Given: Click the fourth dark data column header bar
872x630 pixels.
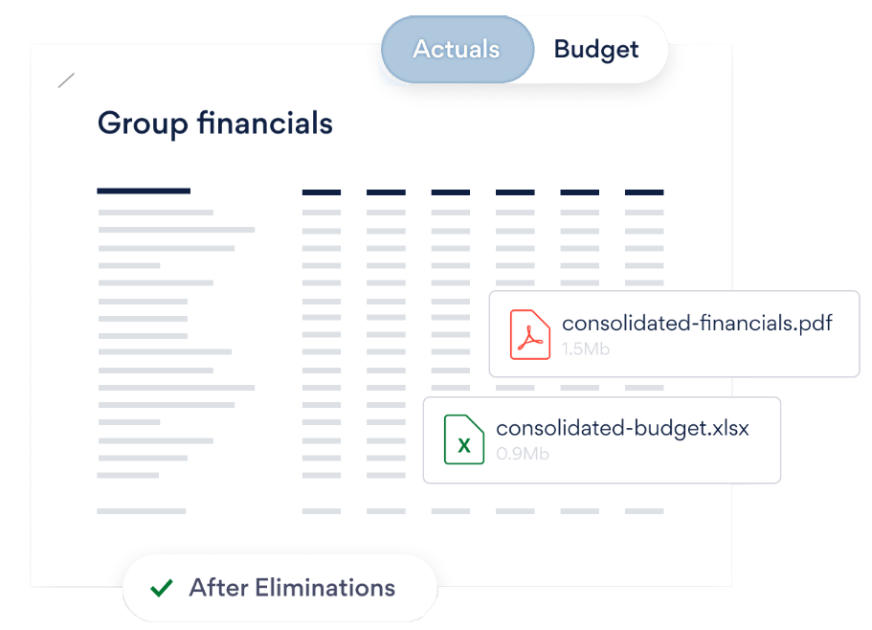Looking at the screenshot, I should pos(515,192).
